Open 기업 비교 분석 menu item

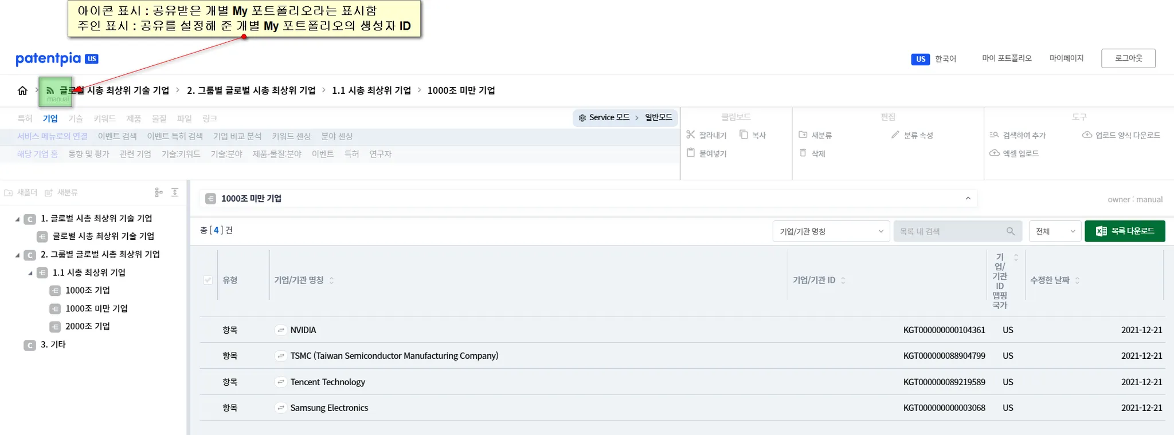tap(237, 136)
